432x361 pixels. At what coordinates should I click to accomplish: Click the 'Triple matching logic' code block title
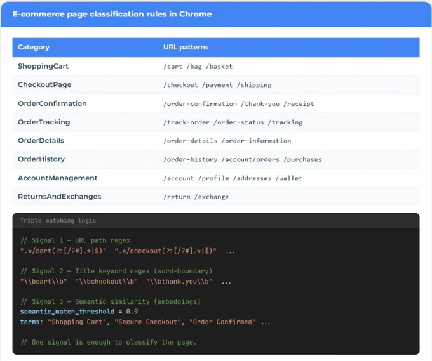point(58,220)
